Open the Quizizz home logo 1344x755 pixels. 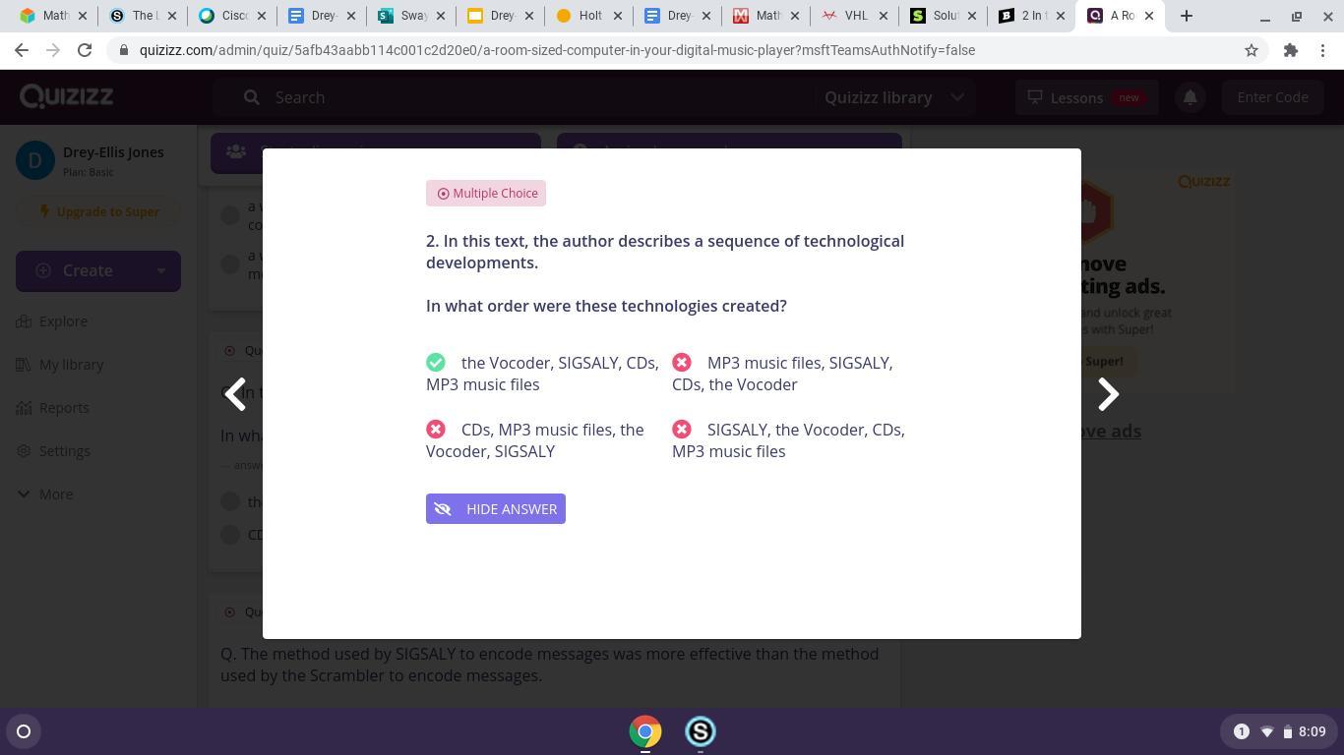point(67,96)
